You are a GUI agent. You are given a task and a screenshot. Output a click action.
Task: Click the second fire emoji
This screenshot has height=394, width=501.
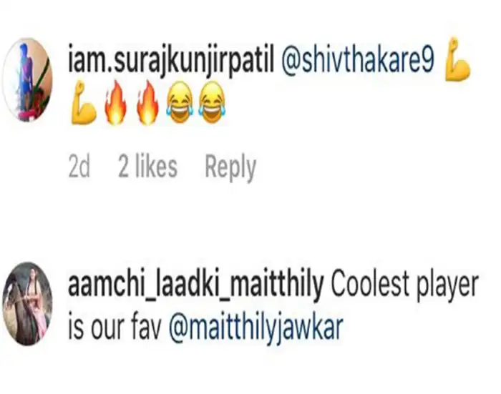click(x=148, y=106)
